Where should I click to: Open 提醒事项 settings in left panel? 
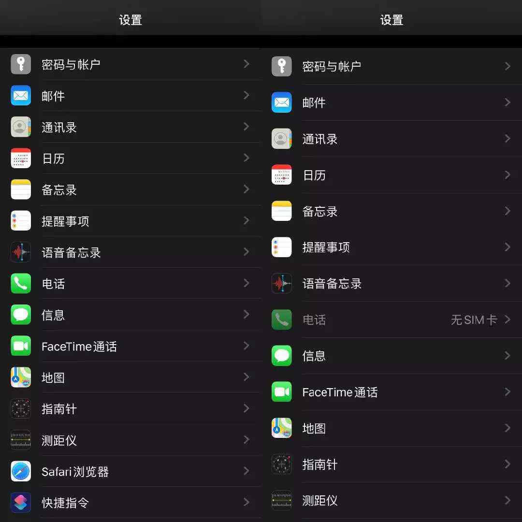(x=130, y=221)
